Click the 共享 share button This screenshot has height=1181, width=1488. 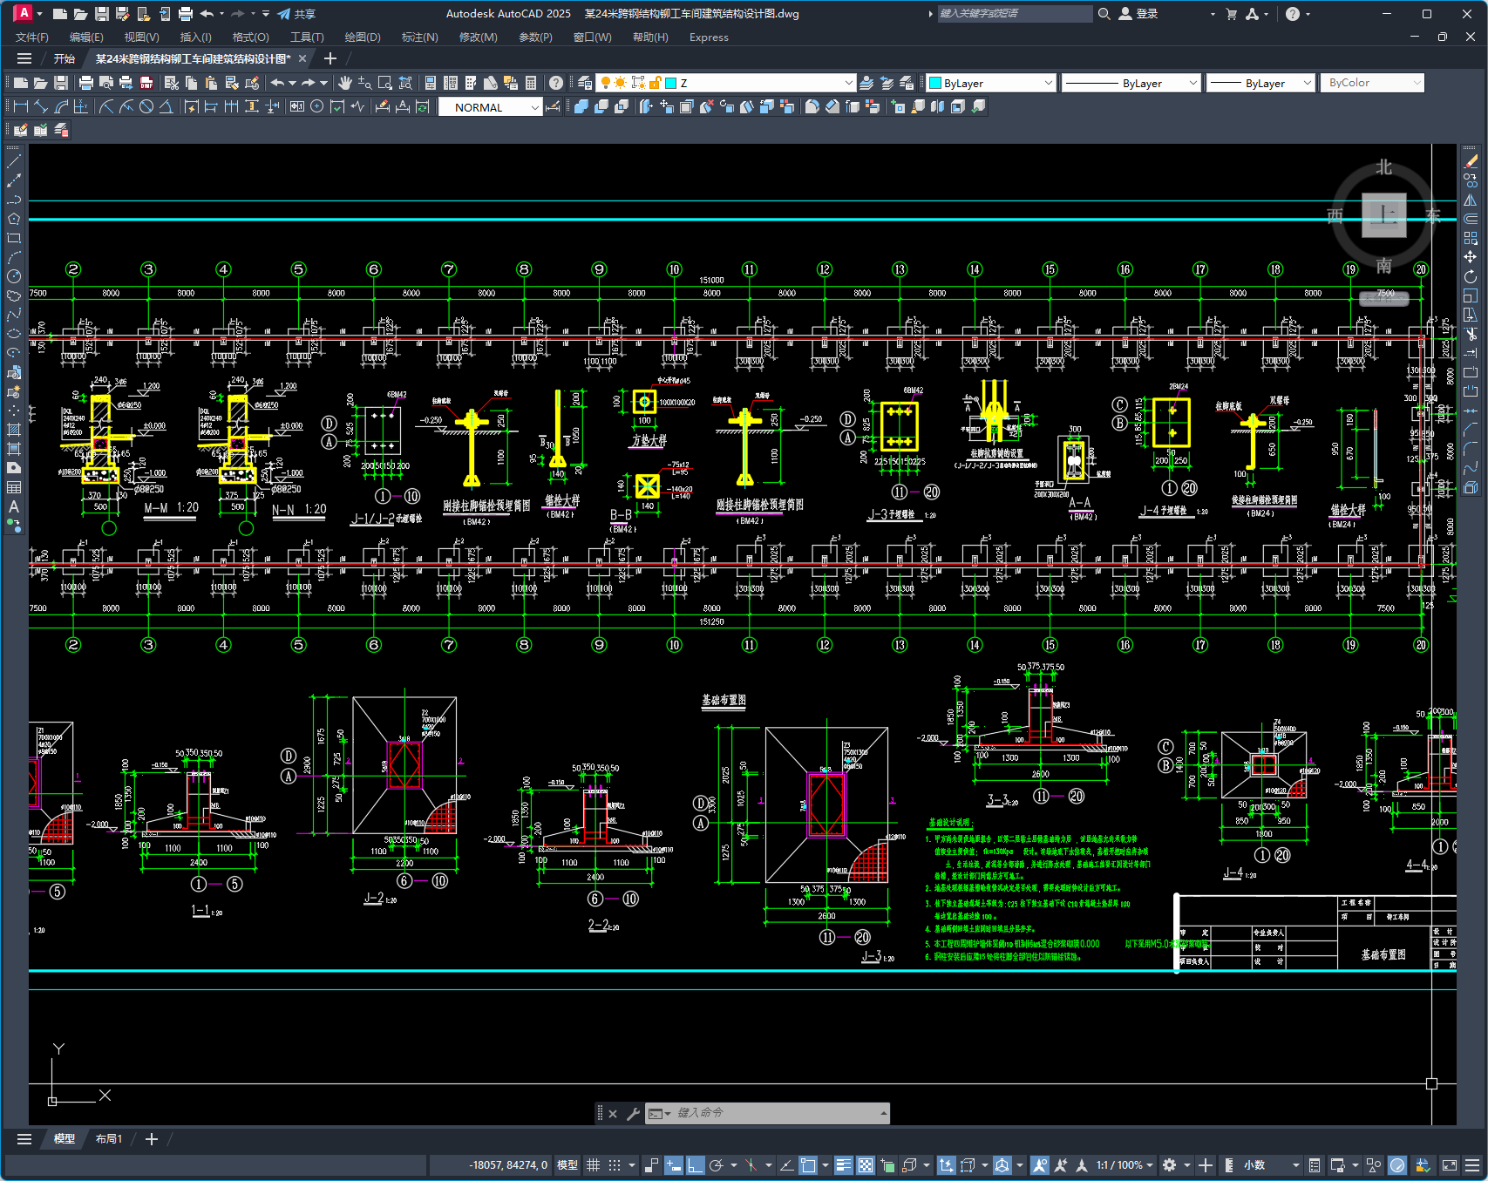296,14
